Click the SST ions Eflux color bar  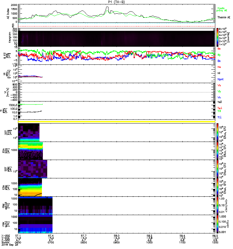tap(217, 133)
